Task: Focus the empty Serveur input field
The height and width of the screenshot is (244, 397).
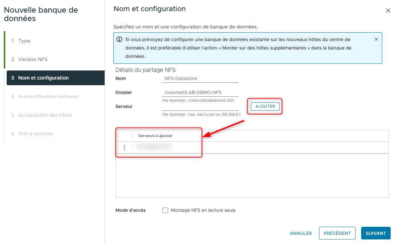Action: (200, 106)
